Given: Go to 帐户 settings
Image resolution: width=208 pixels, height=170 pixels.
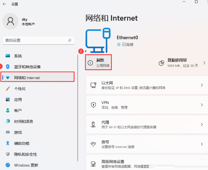Looking at the screenshot, I should tap(38, 110).
